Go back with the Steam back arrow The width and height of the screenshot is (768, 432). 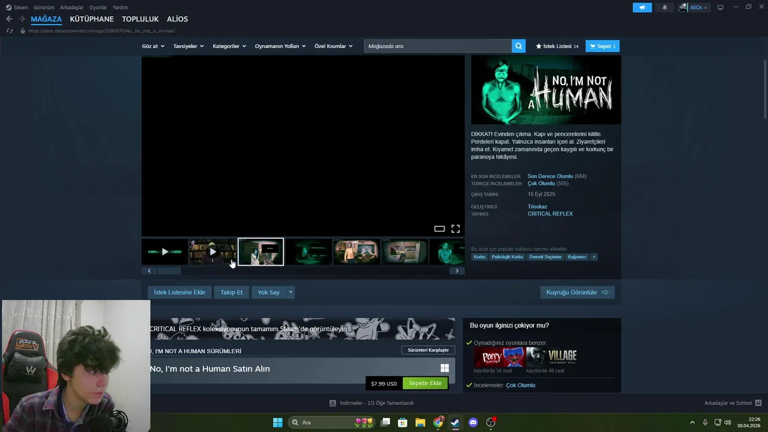tap(9, 19)
